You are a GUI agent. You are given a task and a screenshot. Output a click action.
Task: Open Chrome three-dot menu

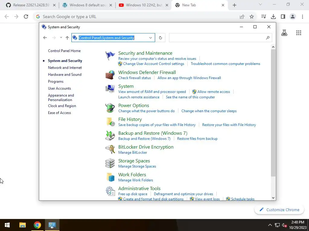[x=302, y=17]
